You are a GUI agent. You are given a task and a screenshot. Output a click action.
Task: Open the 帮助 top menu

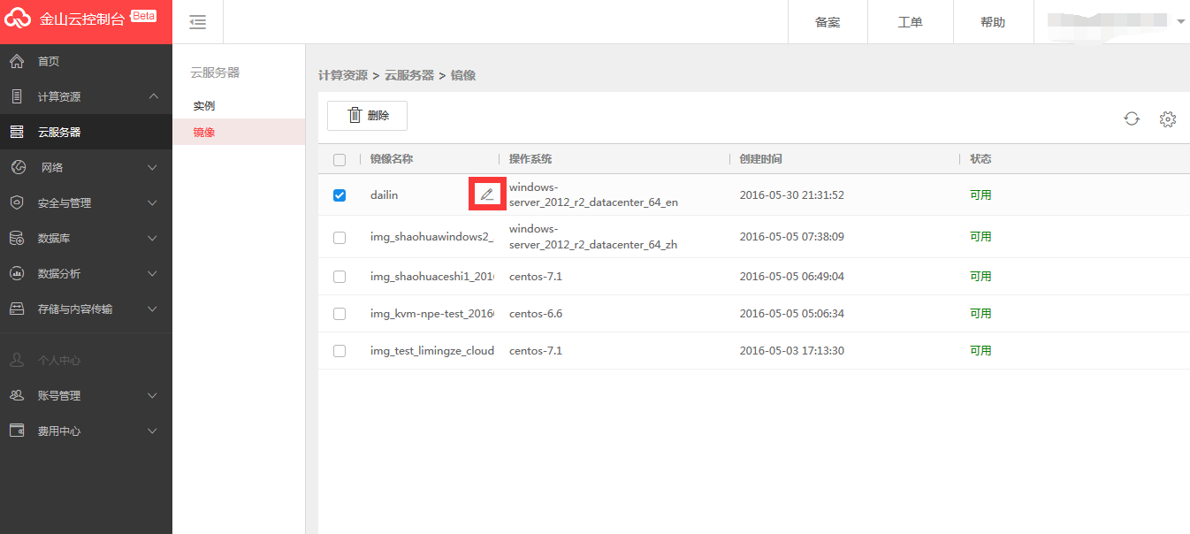993,22
